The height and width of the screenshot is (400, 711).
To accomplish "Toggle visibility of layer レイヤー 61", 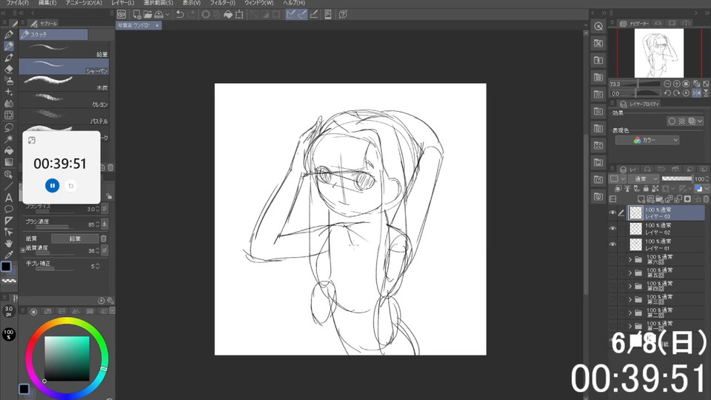I will tap(612, 244).
